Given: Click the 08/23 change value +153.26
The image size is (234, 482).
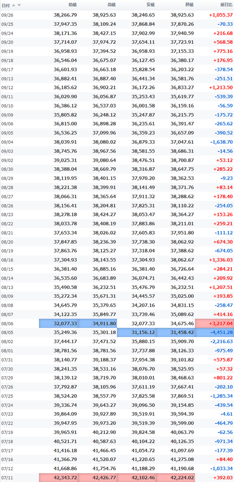Looking at the screenshot, I should tap(223, 215).
